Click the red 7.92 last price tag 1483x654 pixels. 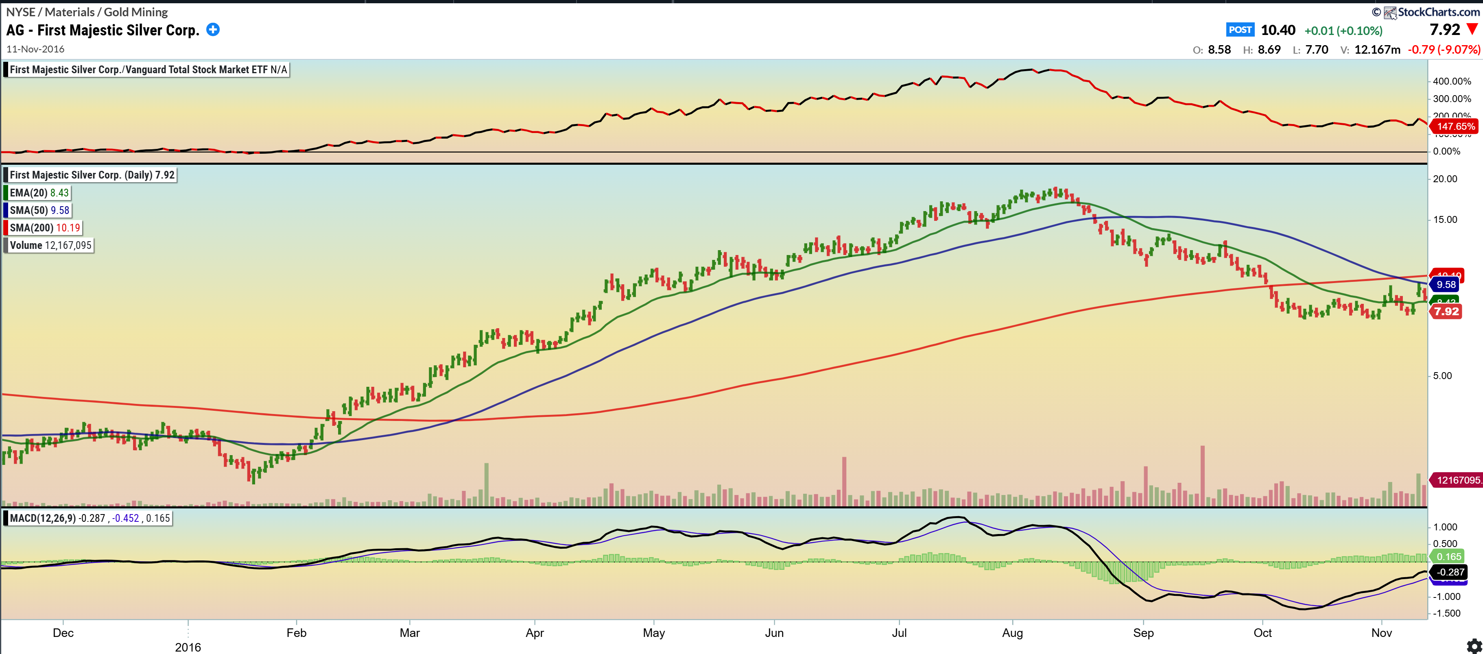1446,312
